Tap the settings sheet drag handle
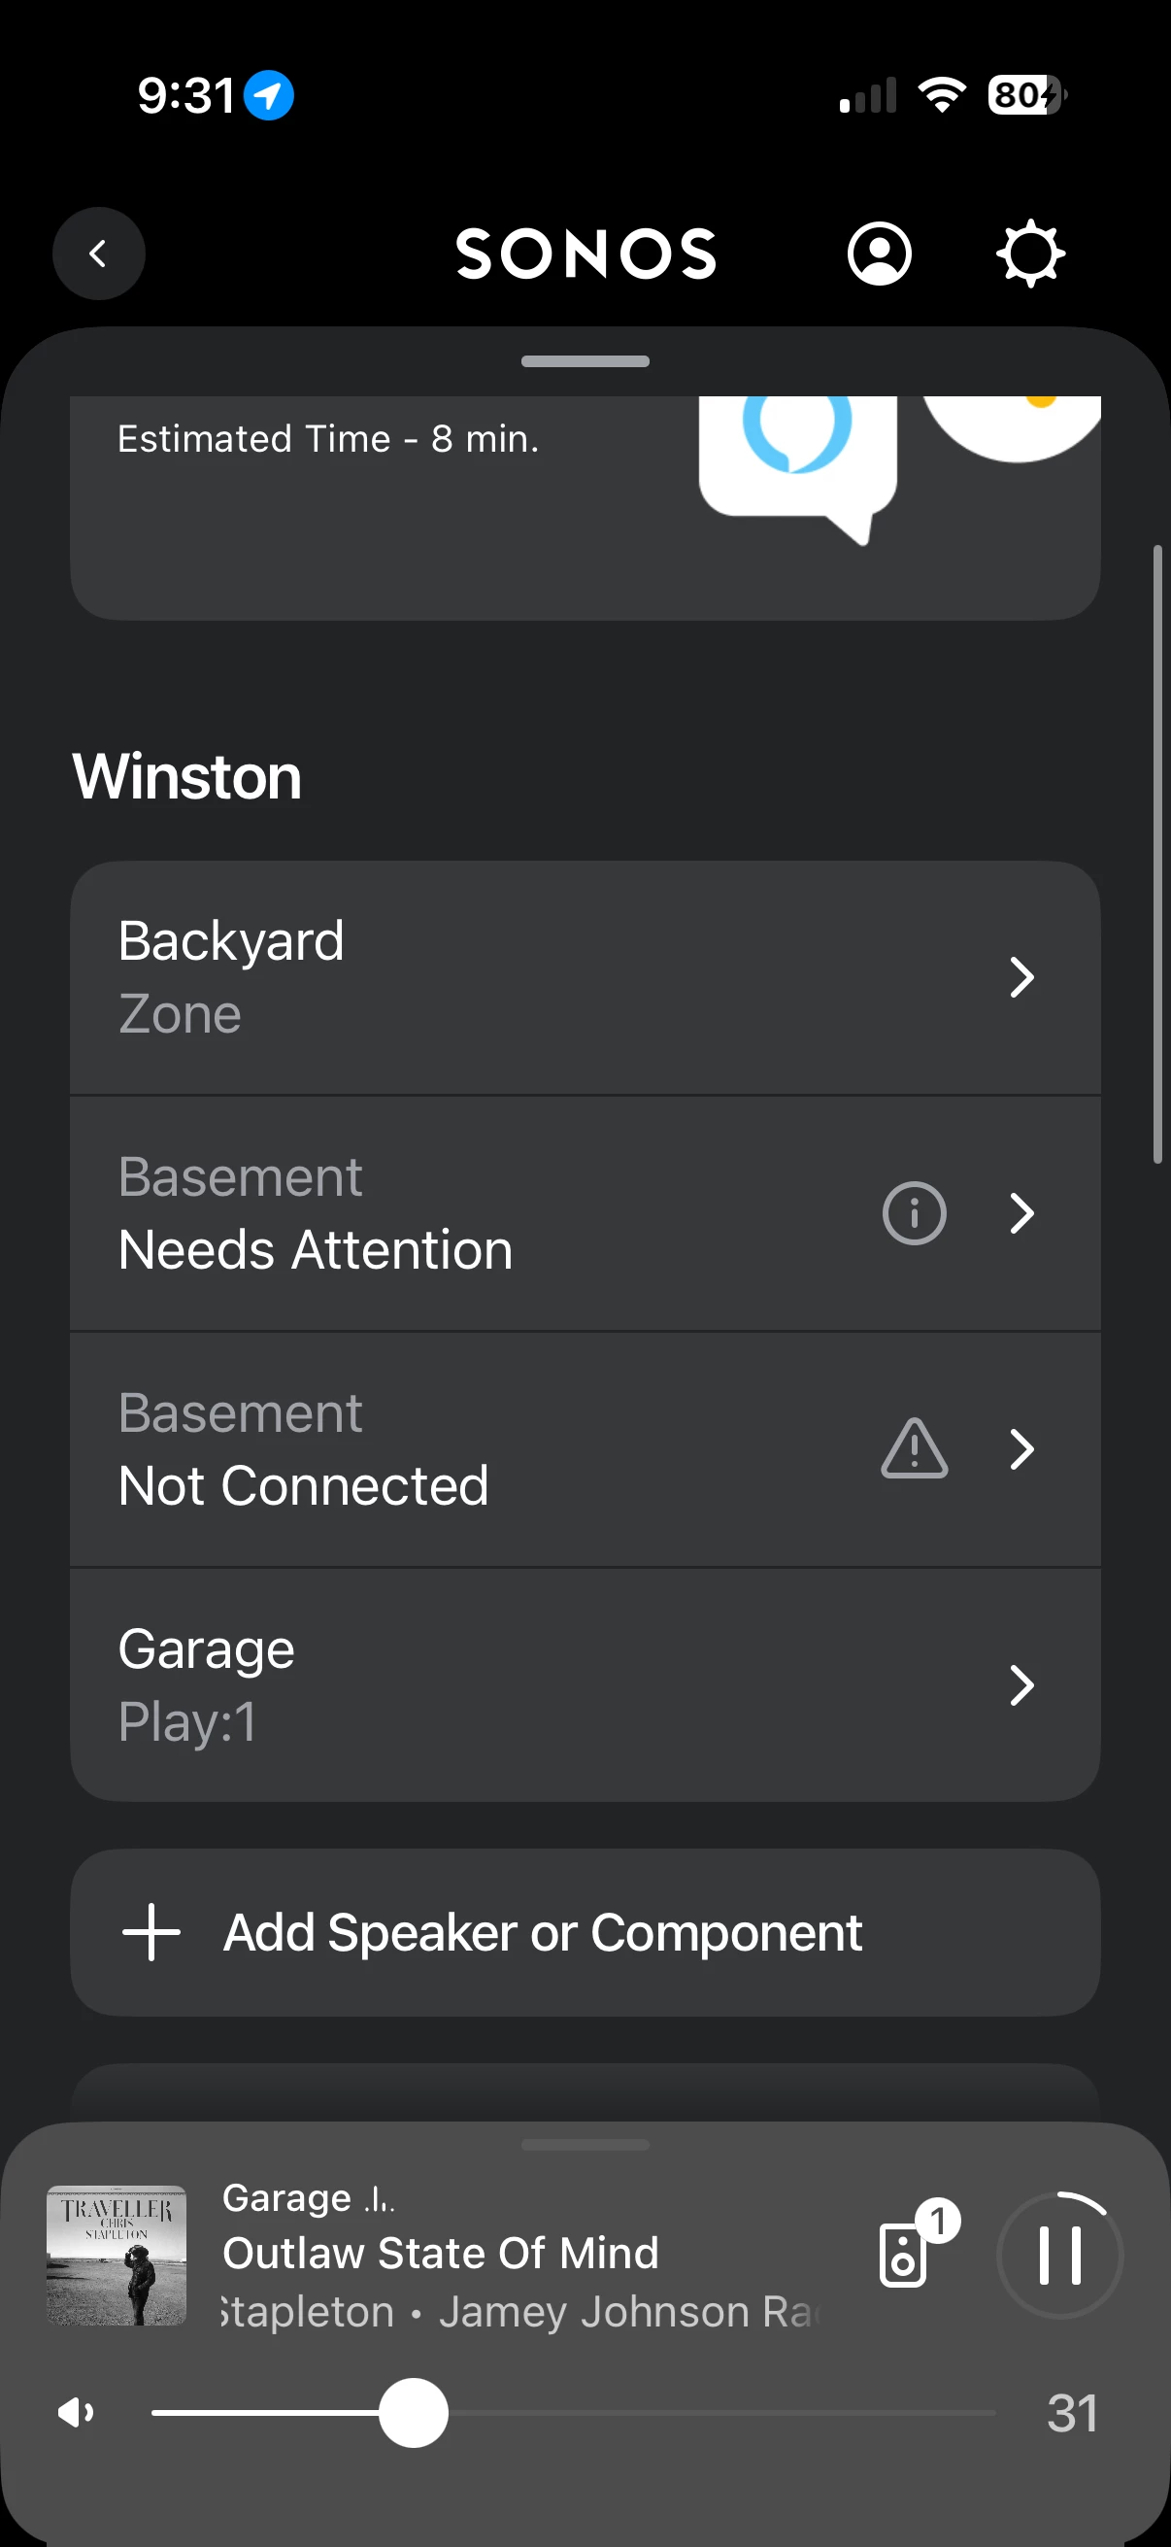The width and height of the screenshot is (1171, 2547). (x=585, y=361)
